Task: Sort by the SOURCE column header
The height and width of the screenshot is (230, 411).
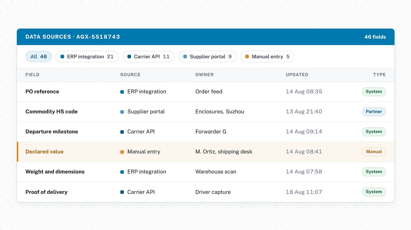Action: click(x=130, y=75)
